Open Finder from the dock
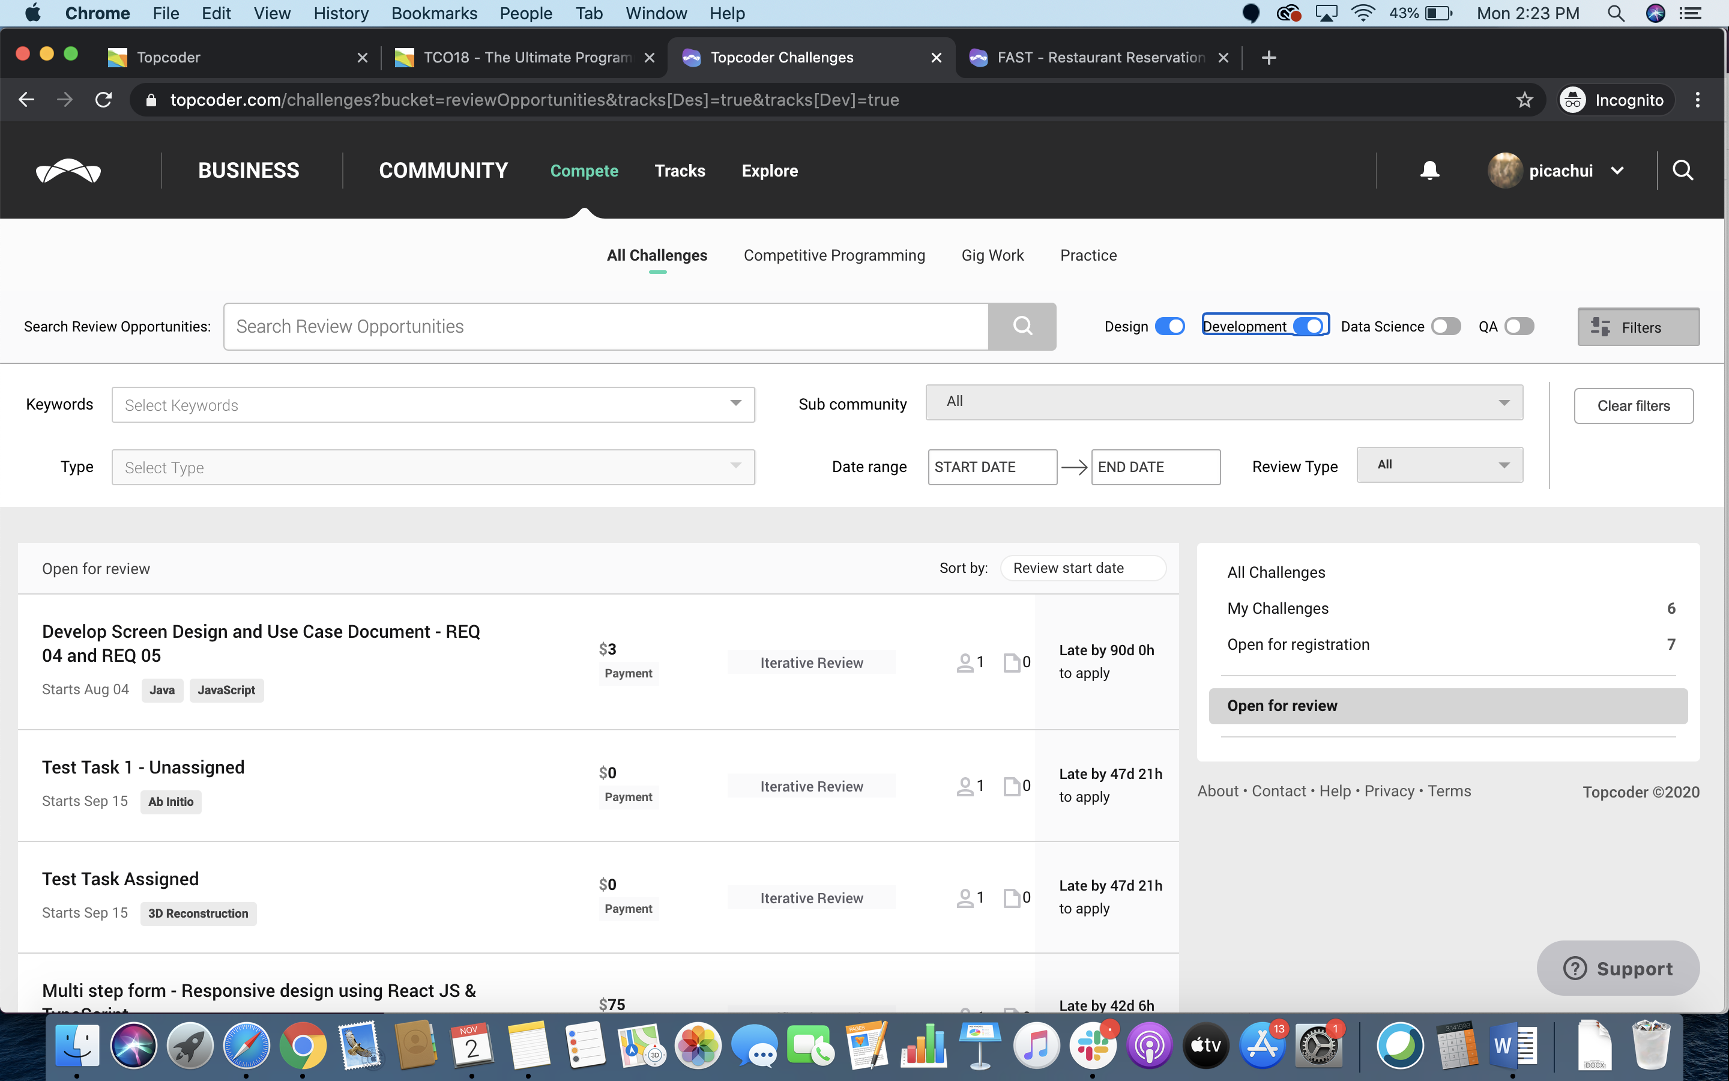 coord(77,1045)
